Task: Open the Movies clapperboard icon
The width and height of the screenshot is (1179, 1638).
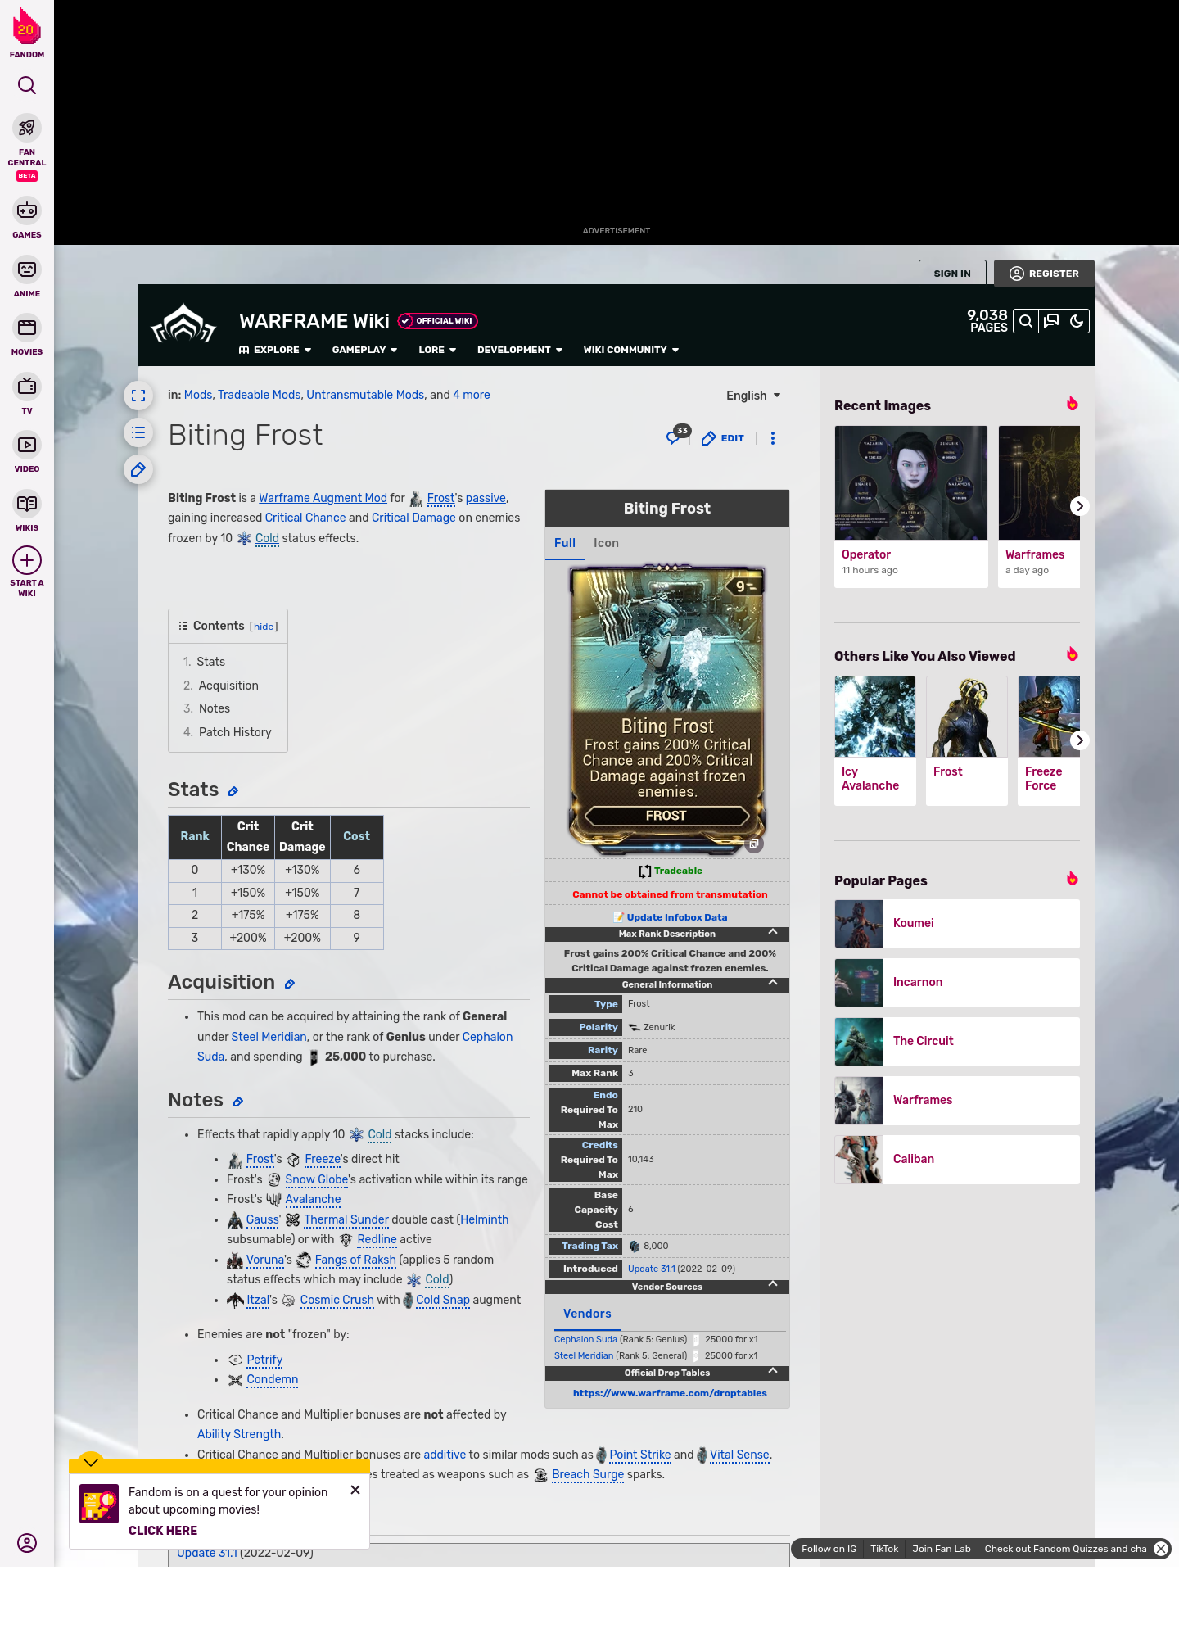Action: (27, 328)
